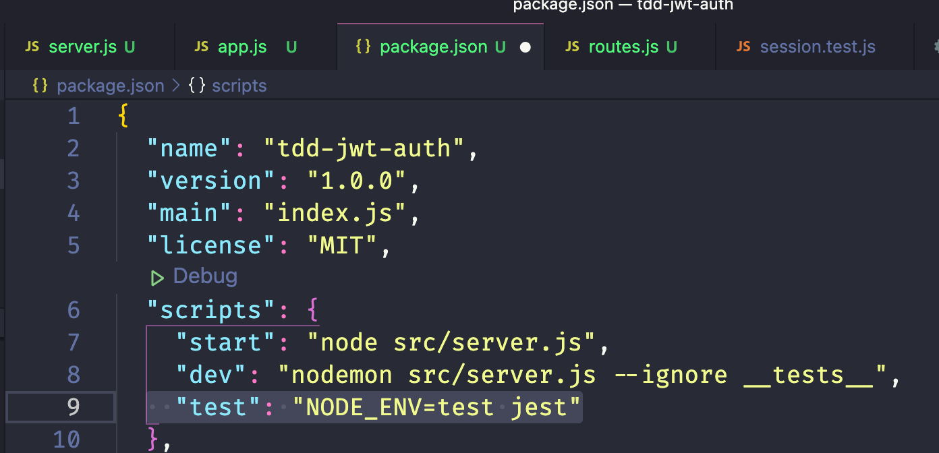Click the braces icon before breadcrumb scripts
The image size is (939, 453).
pyautogui.click(x=197, y=86)
